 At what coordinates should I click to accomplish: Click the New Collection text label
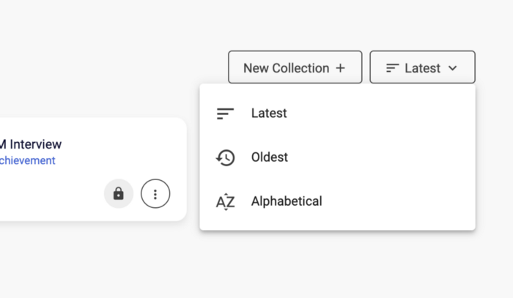[287, 68]
